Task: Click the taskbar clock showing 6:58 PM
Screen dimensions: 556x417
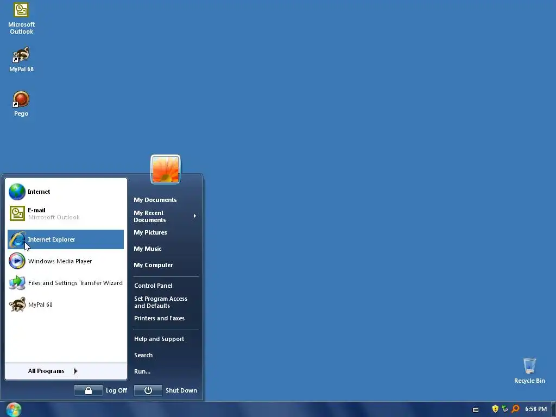Action: 536,409
